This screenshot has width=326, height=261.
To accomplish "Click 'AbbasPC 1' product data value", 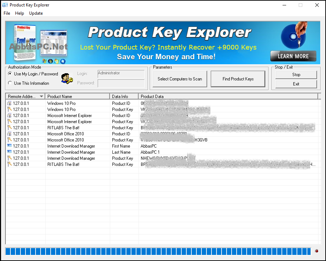I will click(150, 152).
